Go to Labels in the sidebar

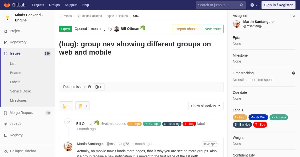click(15, 82)
